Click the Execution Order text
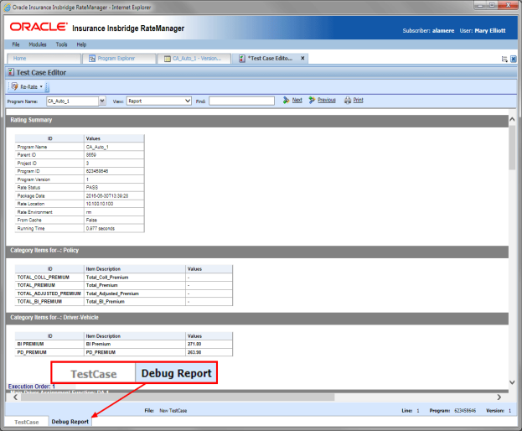522x431 pixels. [x=32, y=387]
